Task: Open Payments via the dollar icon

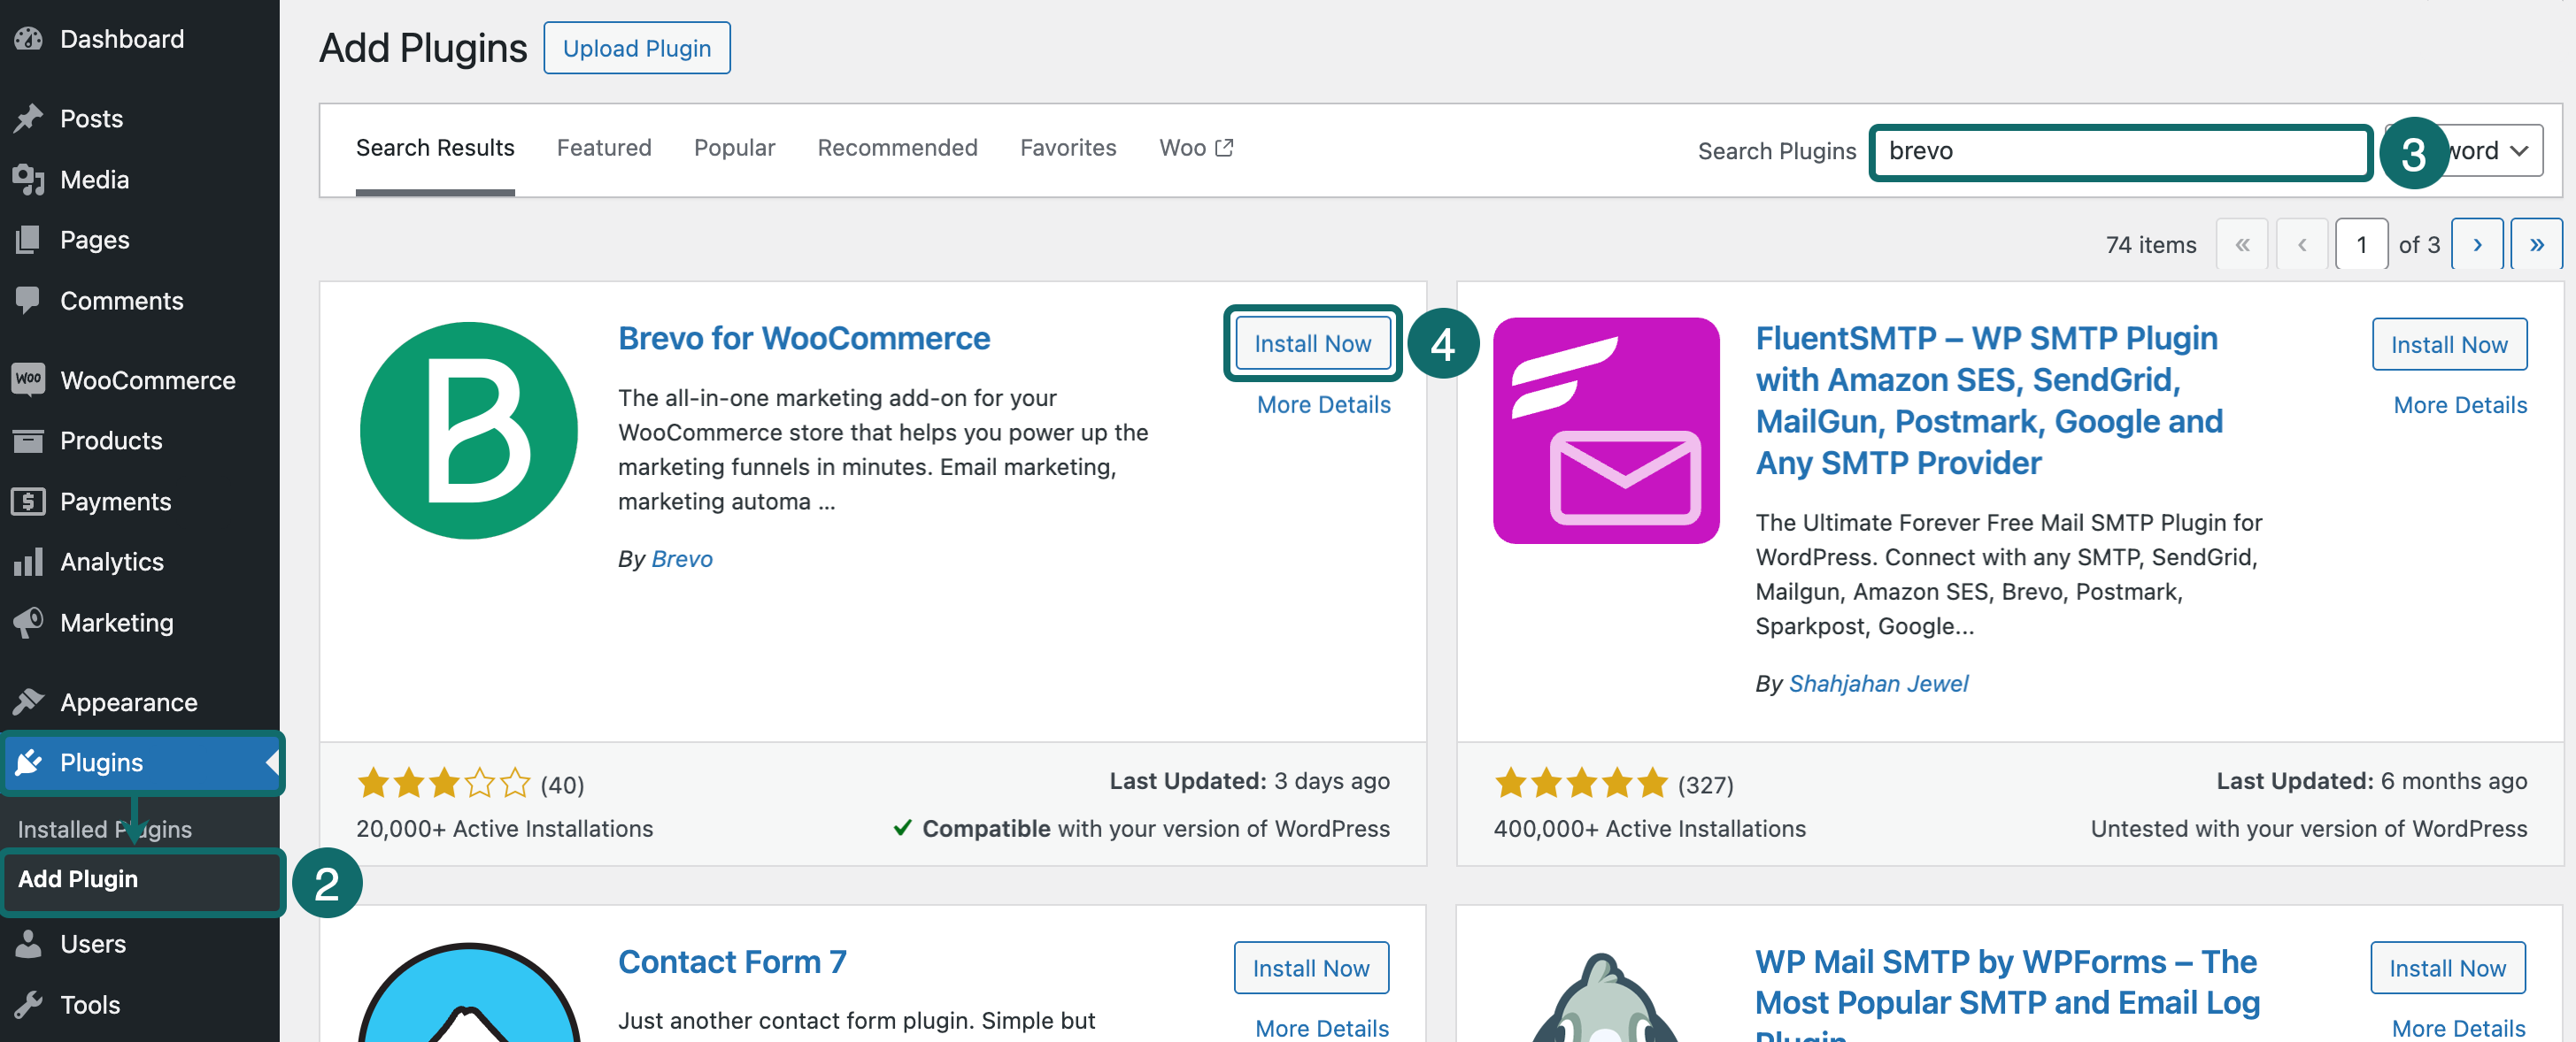Action: [x=30, y=501]
